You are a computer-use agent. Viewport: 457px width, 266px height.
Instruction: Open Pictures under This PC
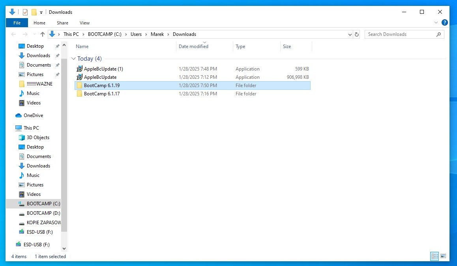pyautogui.click(x=35, y=185)
